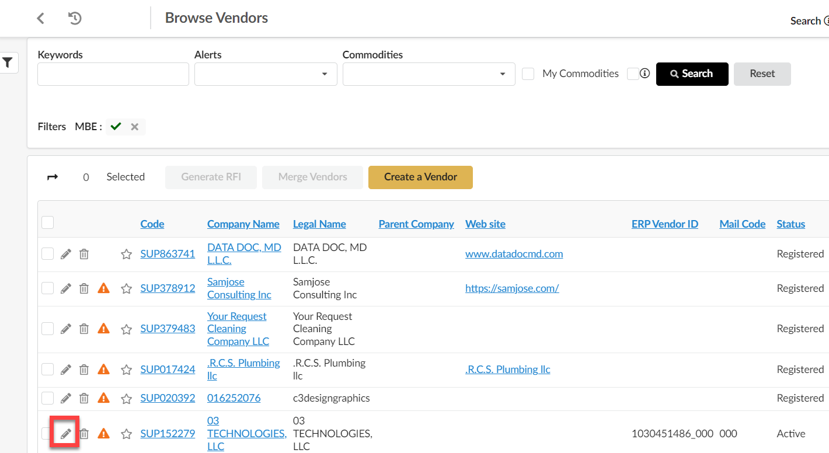Delete DATA DOC, MD L.L.C. with trash icon
829x453 pixels.
pos(84,254)
